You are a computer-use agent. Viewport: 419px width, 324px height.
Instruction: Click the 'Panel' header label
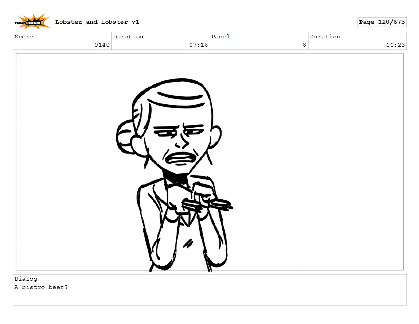pos(220,37)
